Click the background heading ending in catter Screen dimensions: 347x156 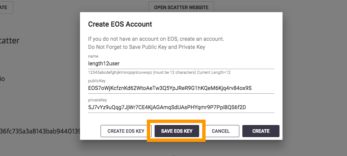[x=9, y=41]
